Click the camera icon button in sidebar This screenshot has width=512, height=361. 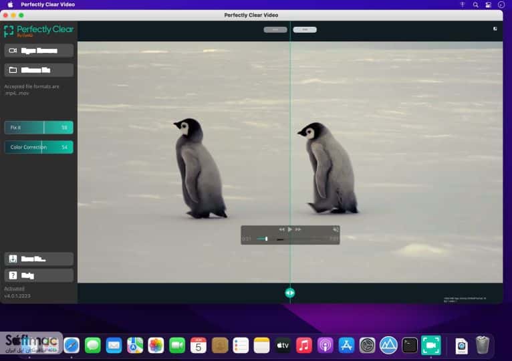point(13,51)
